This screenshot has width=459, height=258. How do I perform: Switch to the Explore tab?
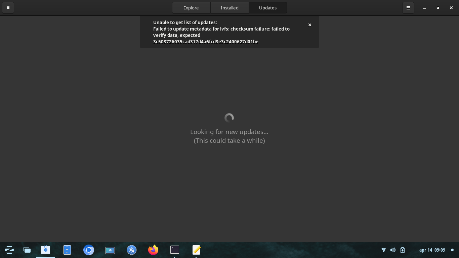tap(191, 8)
